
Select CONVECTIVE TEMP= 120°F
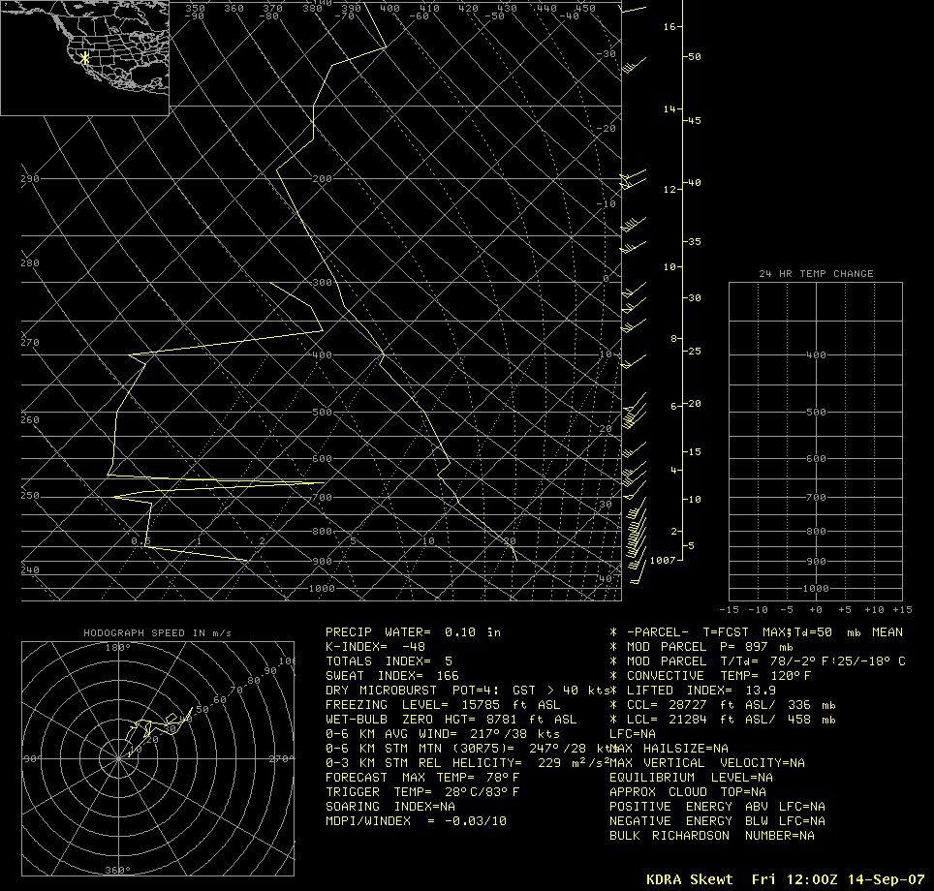pyautogui.click(x=710, y=676)
